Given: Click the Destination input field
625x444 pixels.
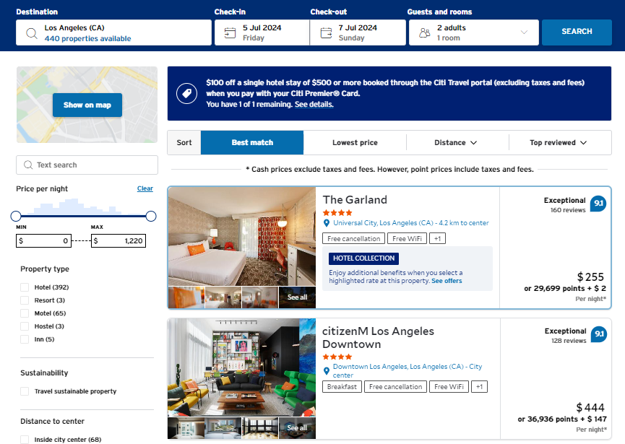Looking at the screenshot, I should tap(113, 32).
